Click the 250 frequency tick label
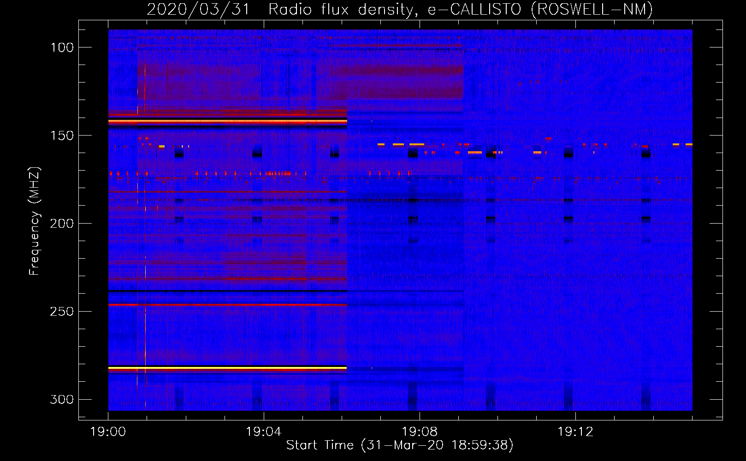 click(x=61, y=312)
